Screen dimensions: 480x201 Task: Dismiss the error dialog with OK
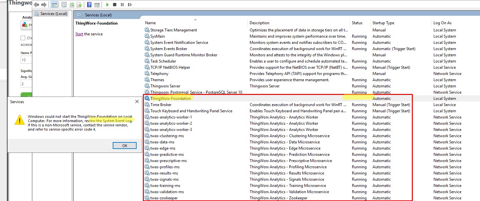click(x=125, y=145)
